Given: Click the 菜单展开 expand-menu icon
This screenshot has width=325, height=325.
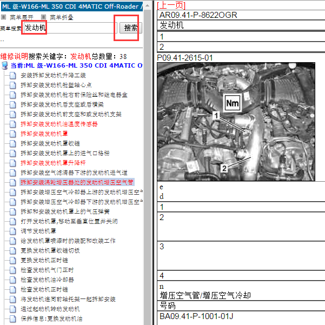Looking at the screenshot, I should point(4,17).
